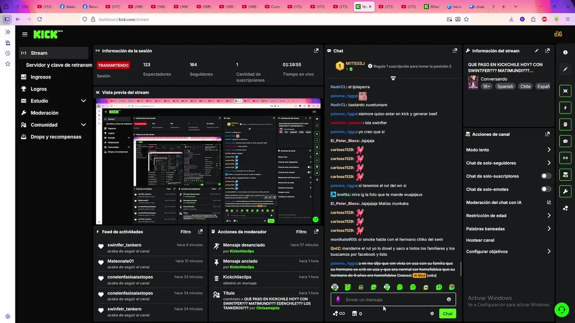The width and height of the screenshot is (575, 323).
Task: Open the profile avatar in the top right
Action: click(x=558, y=34)
